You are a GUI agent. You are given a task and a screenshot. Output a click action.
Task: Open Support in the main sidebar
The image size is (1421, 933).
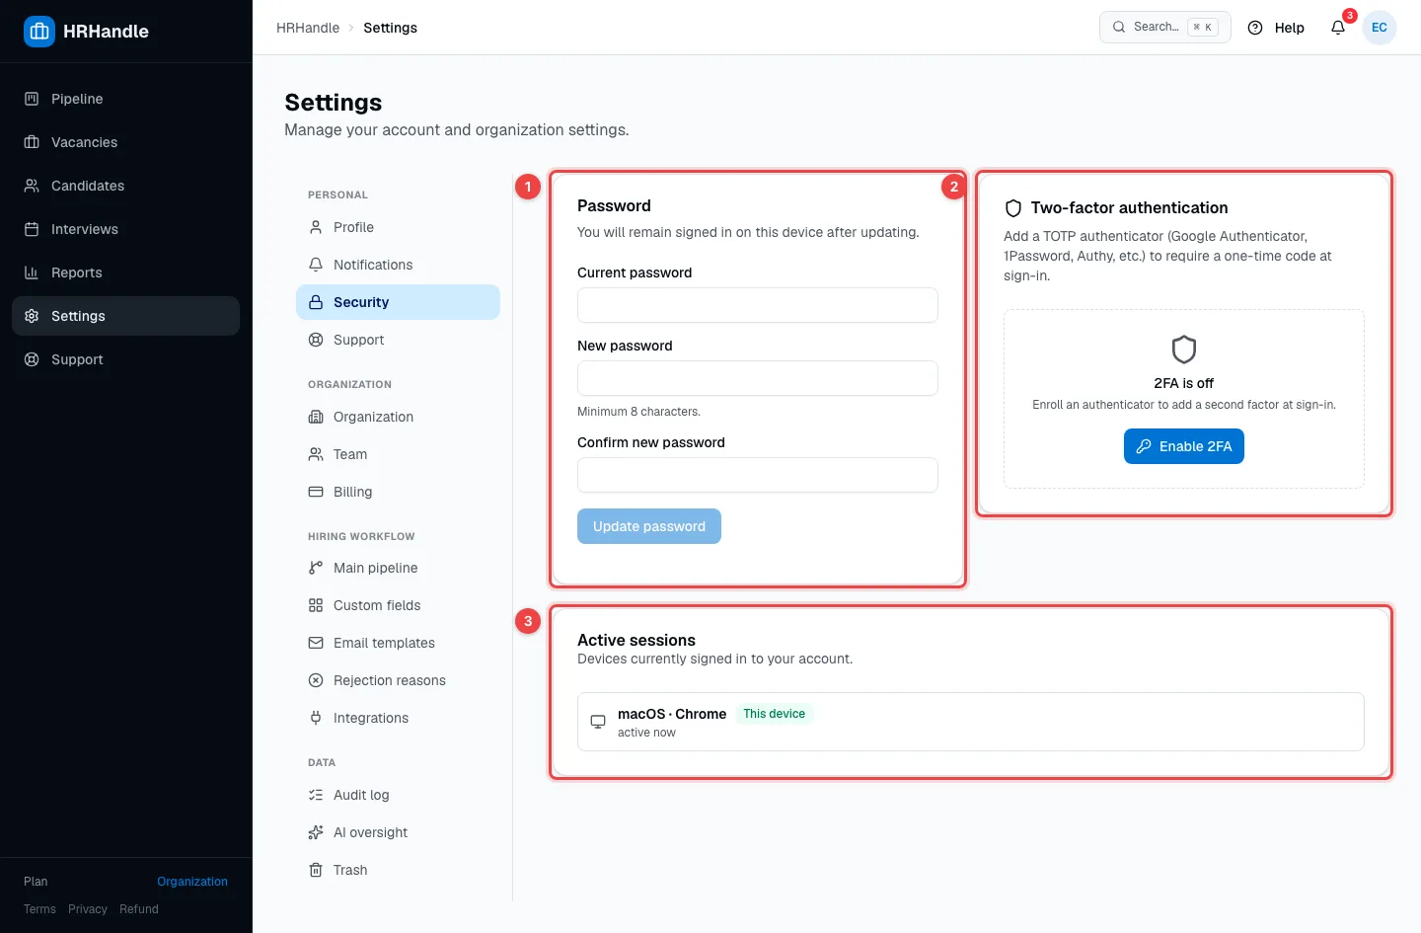click(x=125, y=359)
